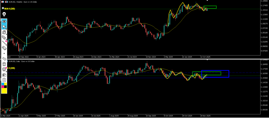The image size is (269, 118).
Task: Select the arrow cursor tool
Action: 4,27
